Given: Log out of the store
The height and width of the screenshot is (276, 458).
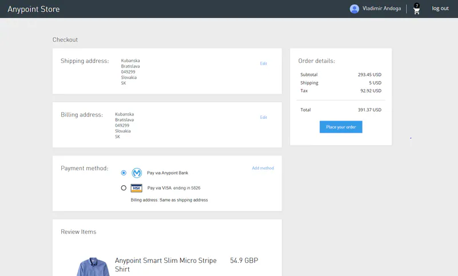Looking at the screenshot, I should 440,9.
